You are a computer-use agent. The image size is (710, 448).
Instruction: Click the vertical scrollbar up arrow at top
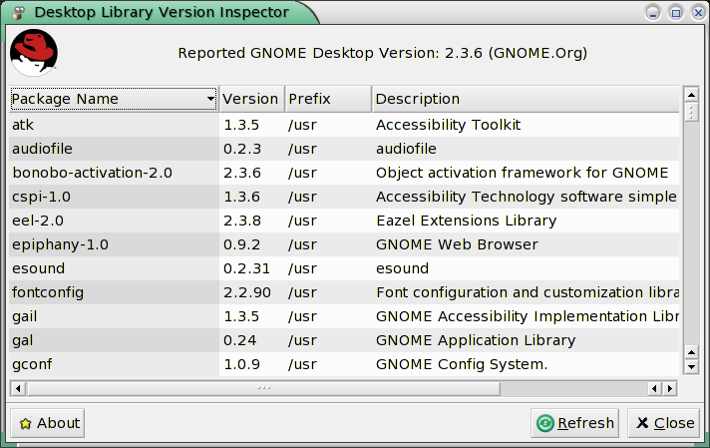pyautogui.click(x=691, y=95)
